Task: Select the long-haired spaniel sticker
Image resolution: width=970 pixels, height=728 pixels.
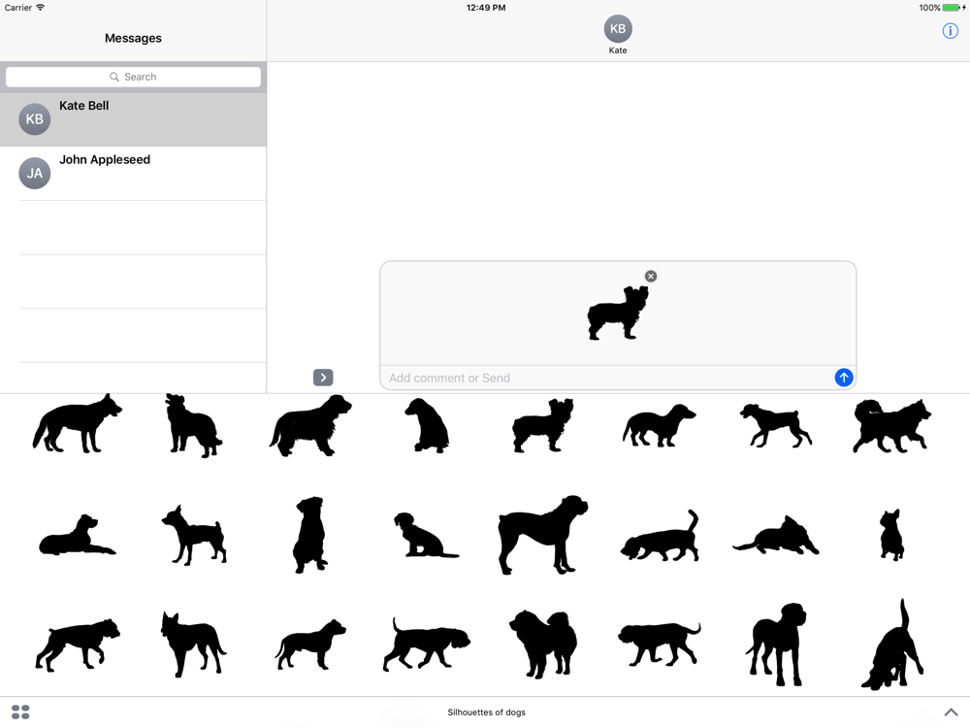Action: click(x=310, y=425)
